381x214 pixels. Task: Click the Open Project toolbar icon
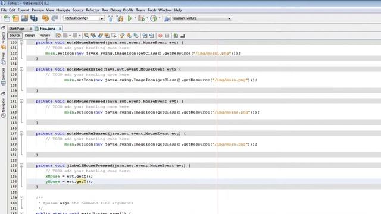tap(24, 18)
